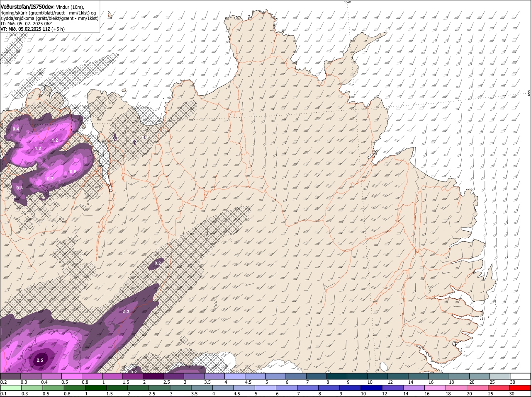Click the 15W longitude label at the top

(347, 2)
